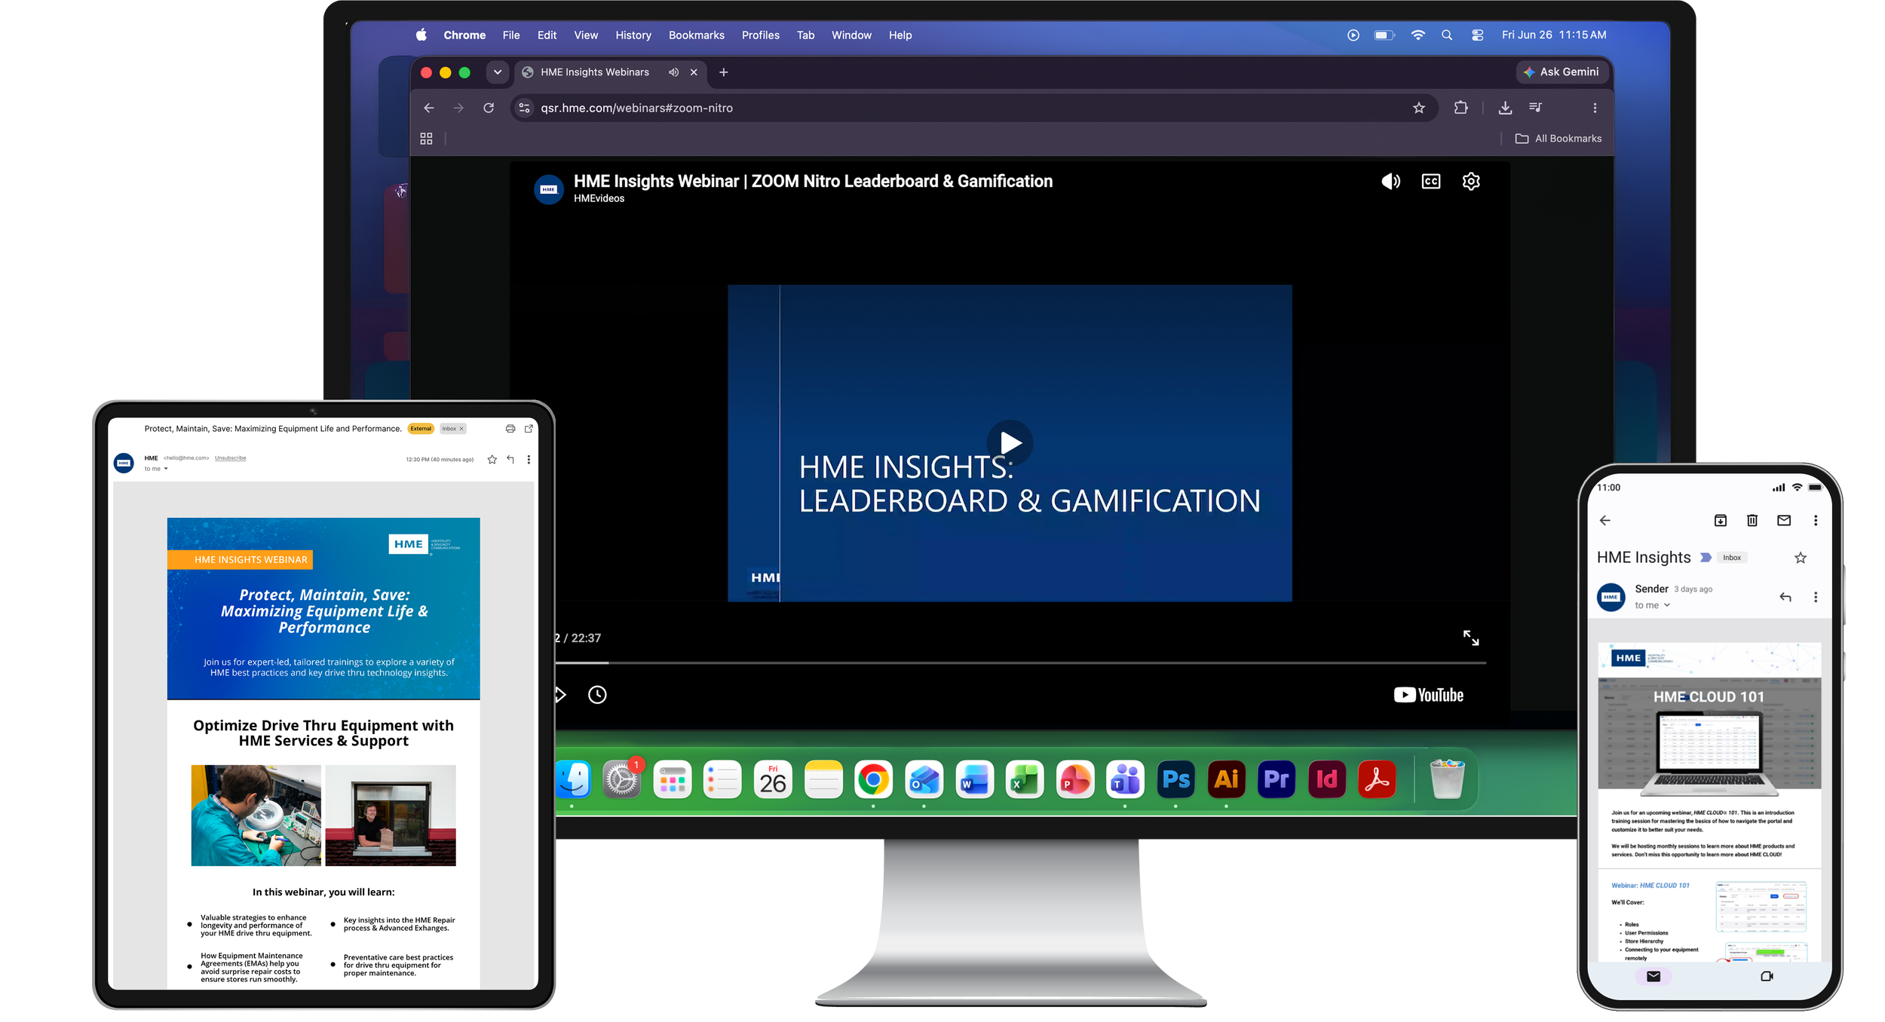Viewport: 1885px width, 1022px height.
Task: Delete the phone email with trash icon
Action: click(x=1752, y=520)
